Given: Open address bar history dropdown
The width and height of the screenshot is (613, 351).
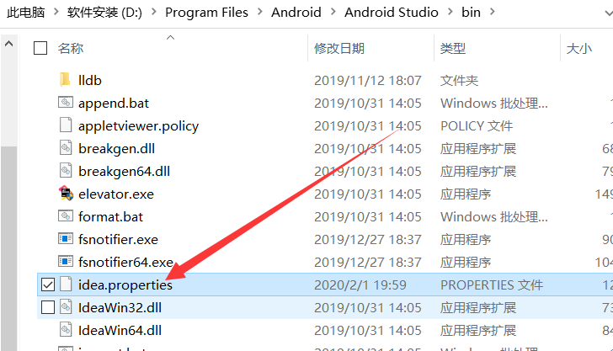Looking at the screenshot, I should click(608, 13).
